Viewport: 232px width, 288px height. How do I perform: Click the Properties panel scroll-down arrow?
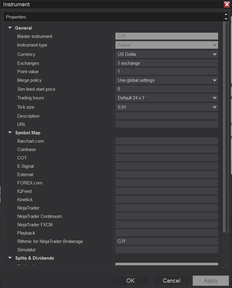pos(226,19)
